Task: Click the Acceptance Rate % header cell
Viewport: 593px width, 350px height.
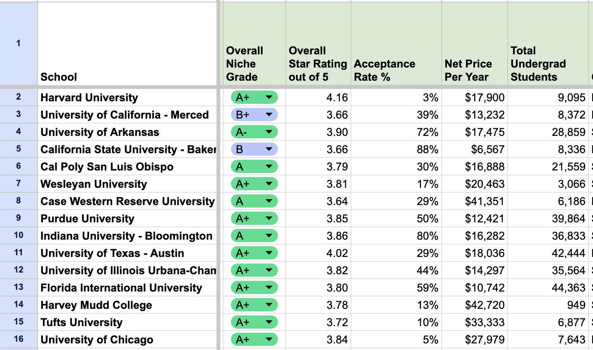Action: click(396, 44)
